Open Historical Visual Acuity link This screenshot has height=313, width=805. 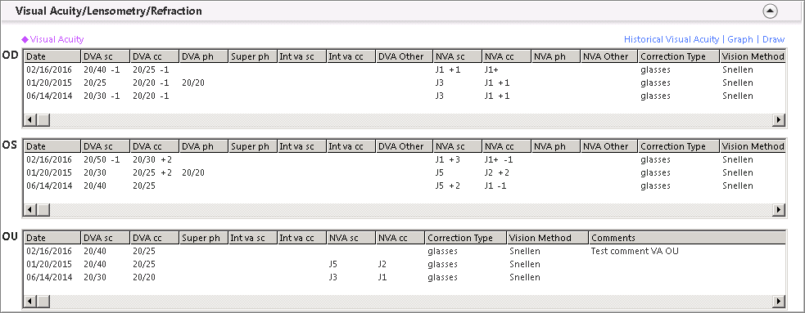(671, 39)
